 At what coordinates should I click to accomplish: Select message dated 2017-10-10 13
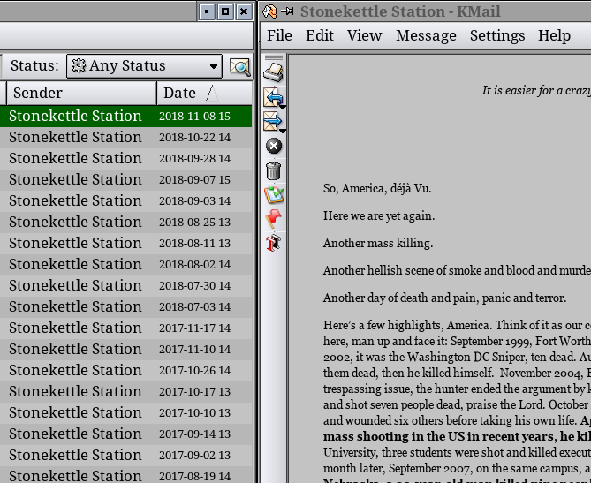click(126, 412)
